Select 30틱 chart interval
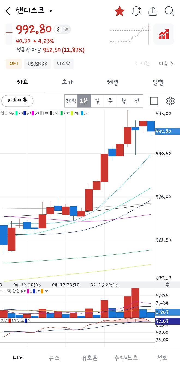180x369 pixels. click(71, 101)
